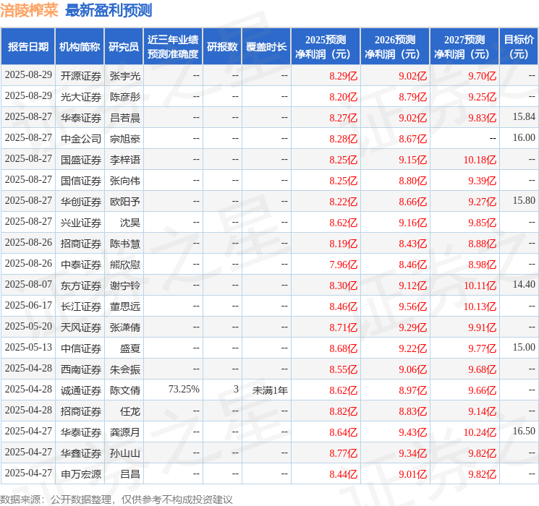The width and height of the screenshot is (539, 506).
Task: Click analyst 谢宁铃 in 东方证券 row
Action: pos(125,286)
